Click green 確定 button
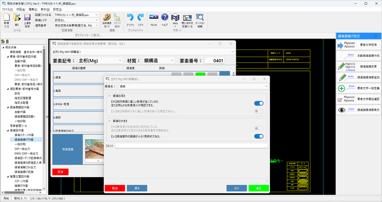 coord(259,188)
